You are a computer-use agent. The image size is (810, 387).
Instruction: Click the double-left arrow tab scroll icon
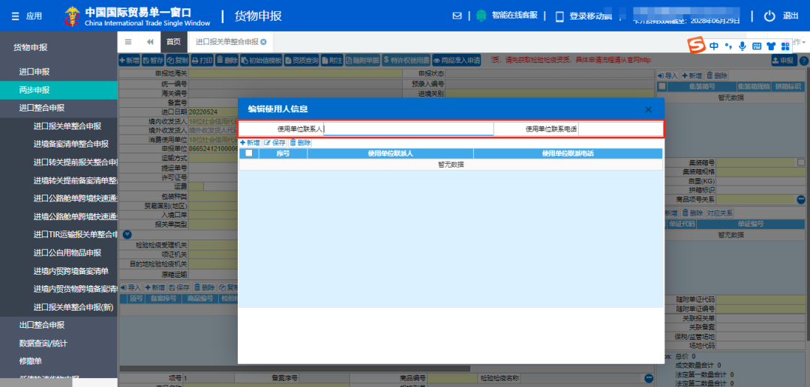(x=150, y=42)
